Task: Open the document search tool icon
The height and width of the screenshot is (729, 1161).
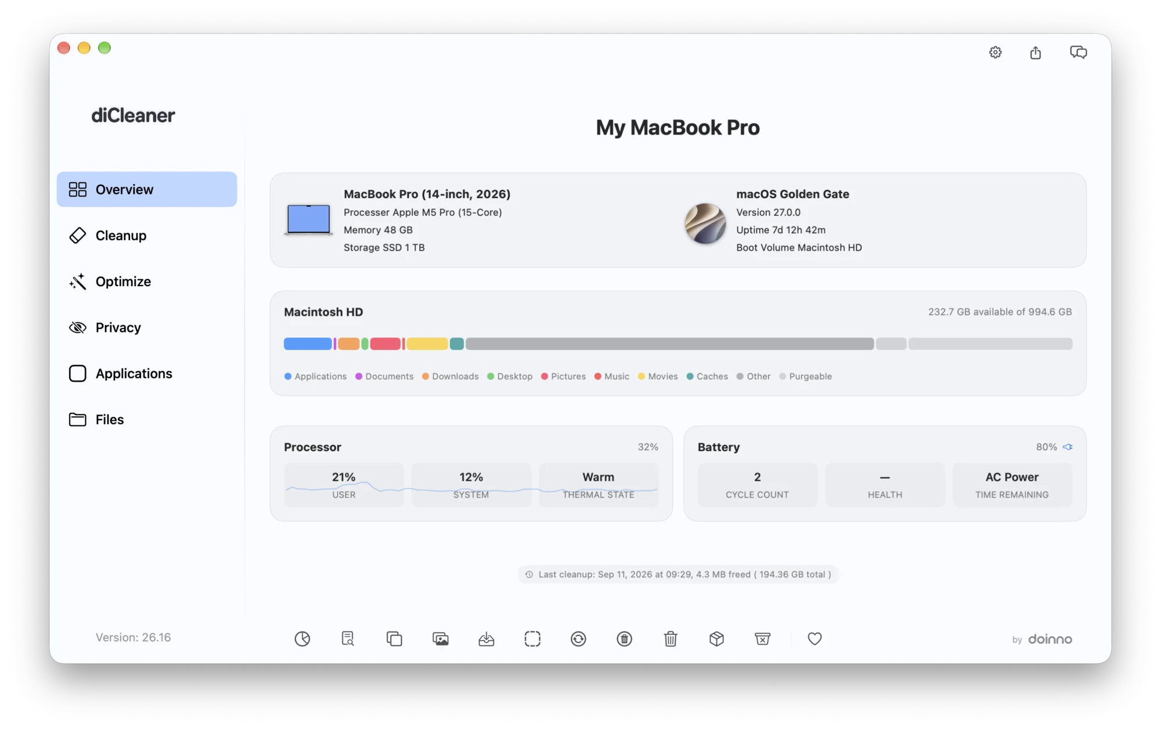Action: (x=348, y=638)
